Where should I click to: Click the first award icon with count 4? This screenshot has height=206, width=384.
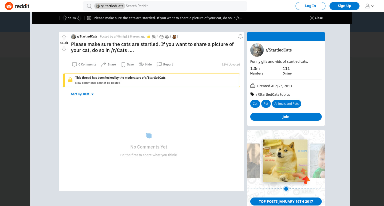coord(154,36)
